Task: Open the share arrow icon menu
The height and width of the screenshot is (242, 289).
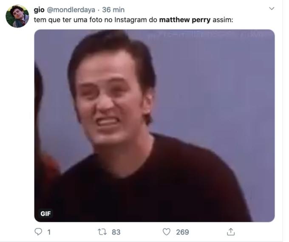Action: [231, 232]
